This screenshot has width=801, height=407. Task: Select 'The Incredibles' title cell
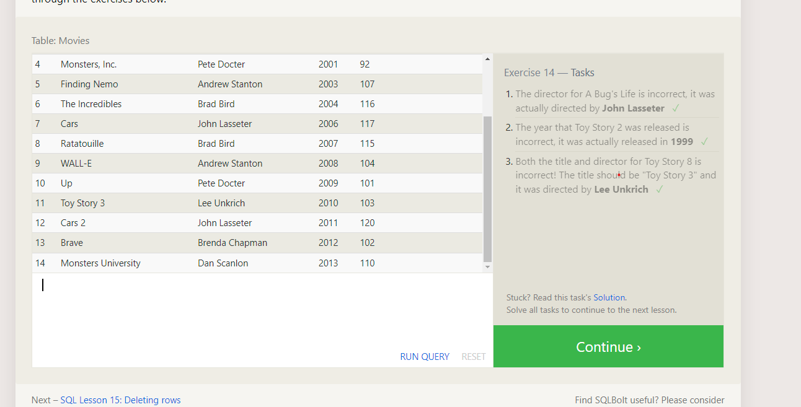point(91,104)
